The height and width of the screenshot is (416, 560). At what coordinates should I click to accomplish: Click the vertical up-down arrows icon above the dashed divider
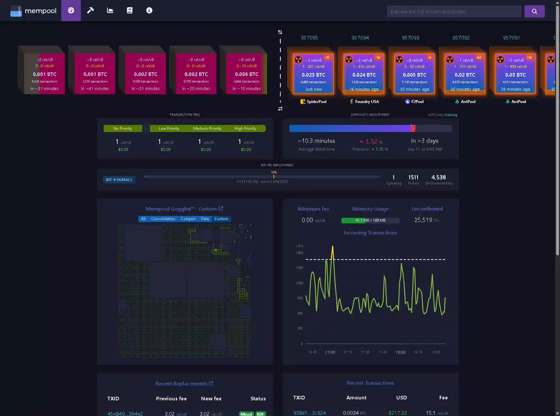point(280,32)
